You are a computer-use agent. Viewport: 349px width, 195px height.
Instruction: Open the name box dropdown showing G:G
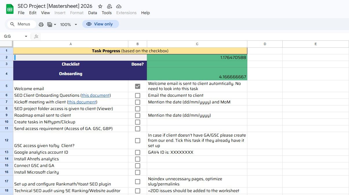[26, 36]
